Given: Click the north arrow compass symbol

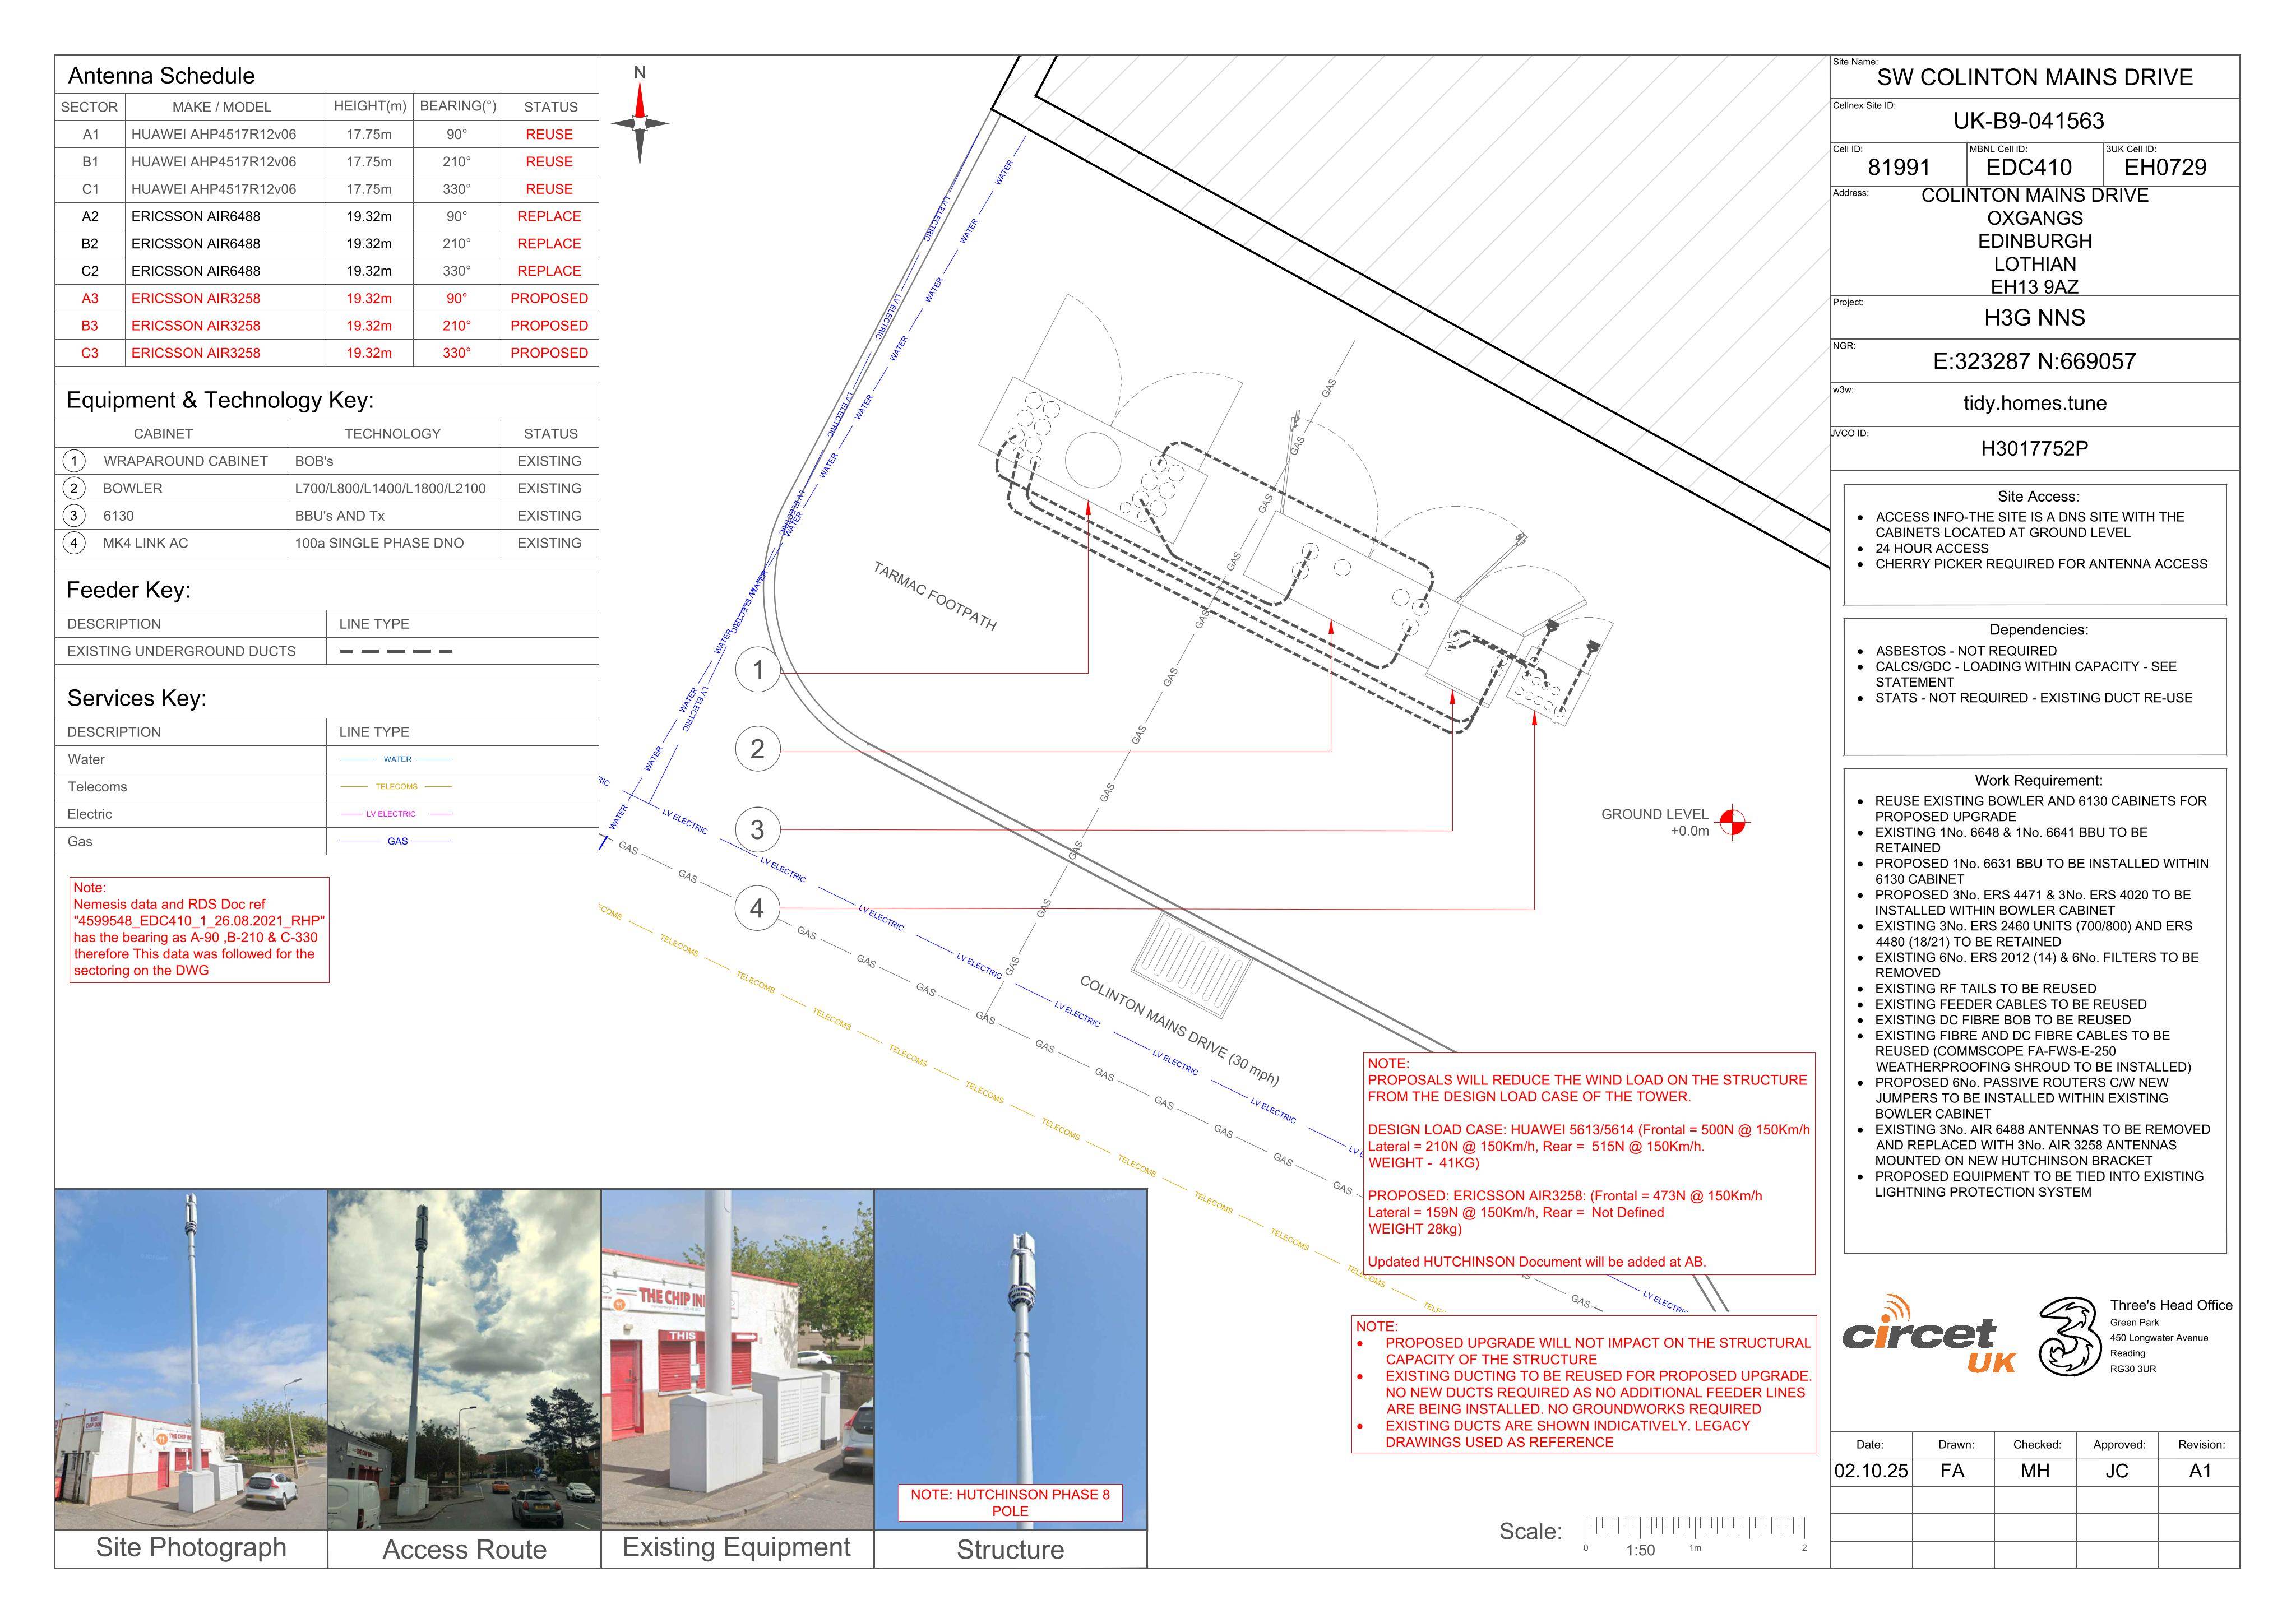Looking at the screenshot, I should click(x=640, y=123).
